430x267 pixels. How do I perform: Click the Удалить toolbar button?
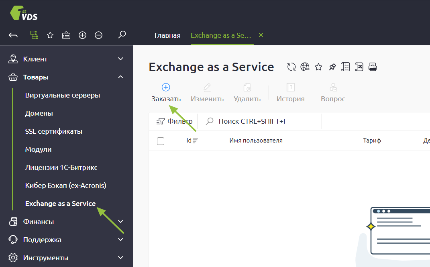click(x=247, y=93)
